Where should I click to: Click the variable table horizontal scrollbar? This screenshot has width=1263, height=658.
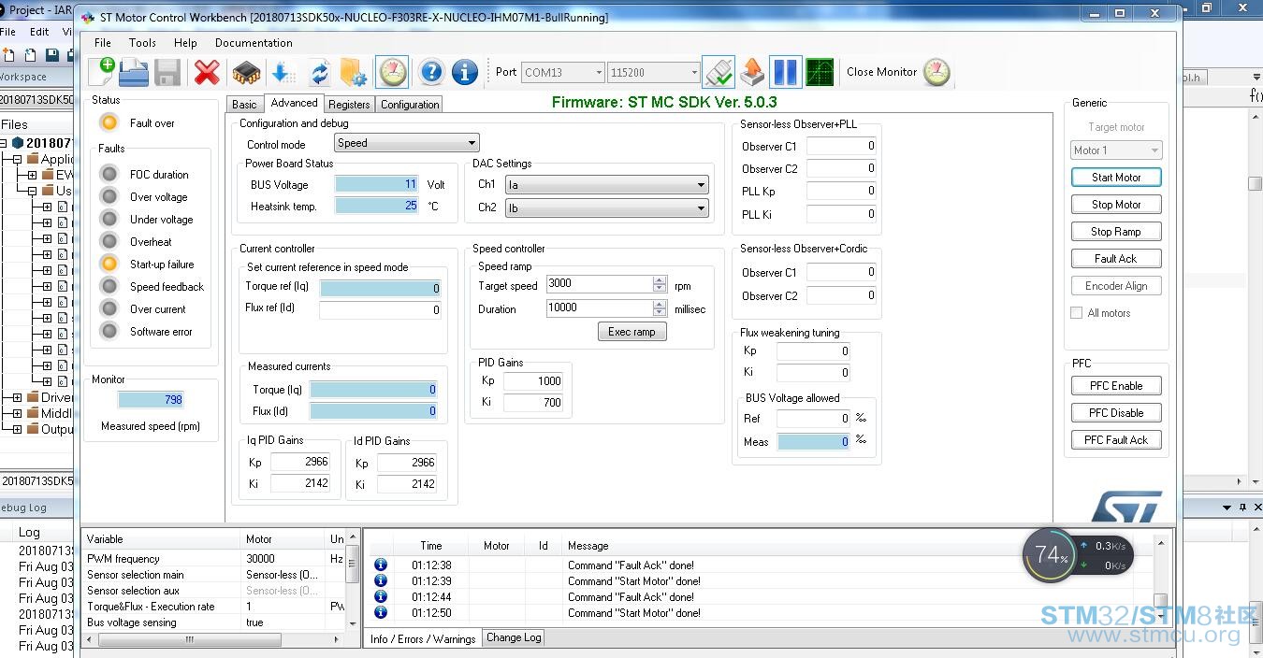215,639
